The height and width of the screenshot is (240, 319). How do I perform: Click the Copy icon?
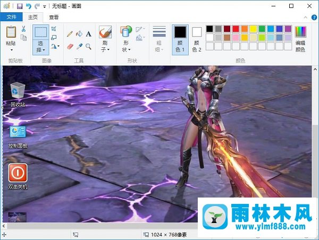click(23, 38)
